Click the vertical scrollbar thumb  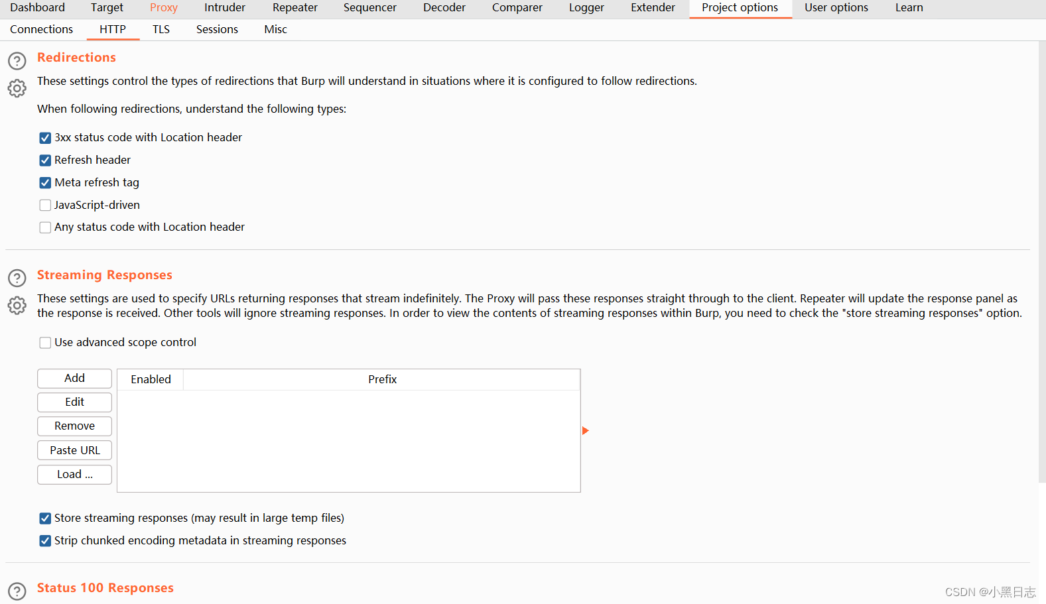tap(1042, 262)
